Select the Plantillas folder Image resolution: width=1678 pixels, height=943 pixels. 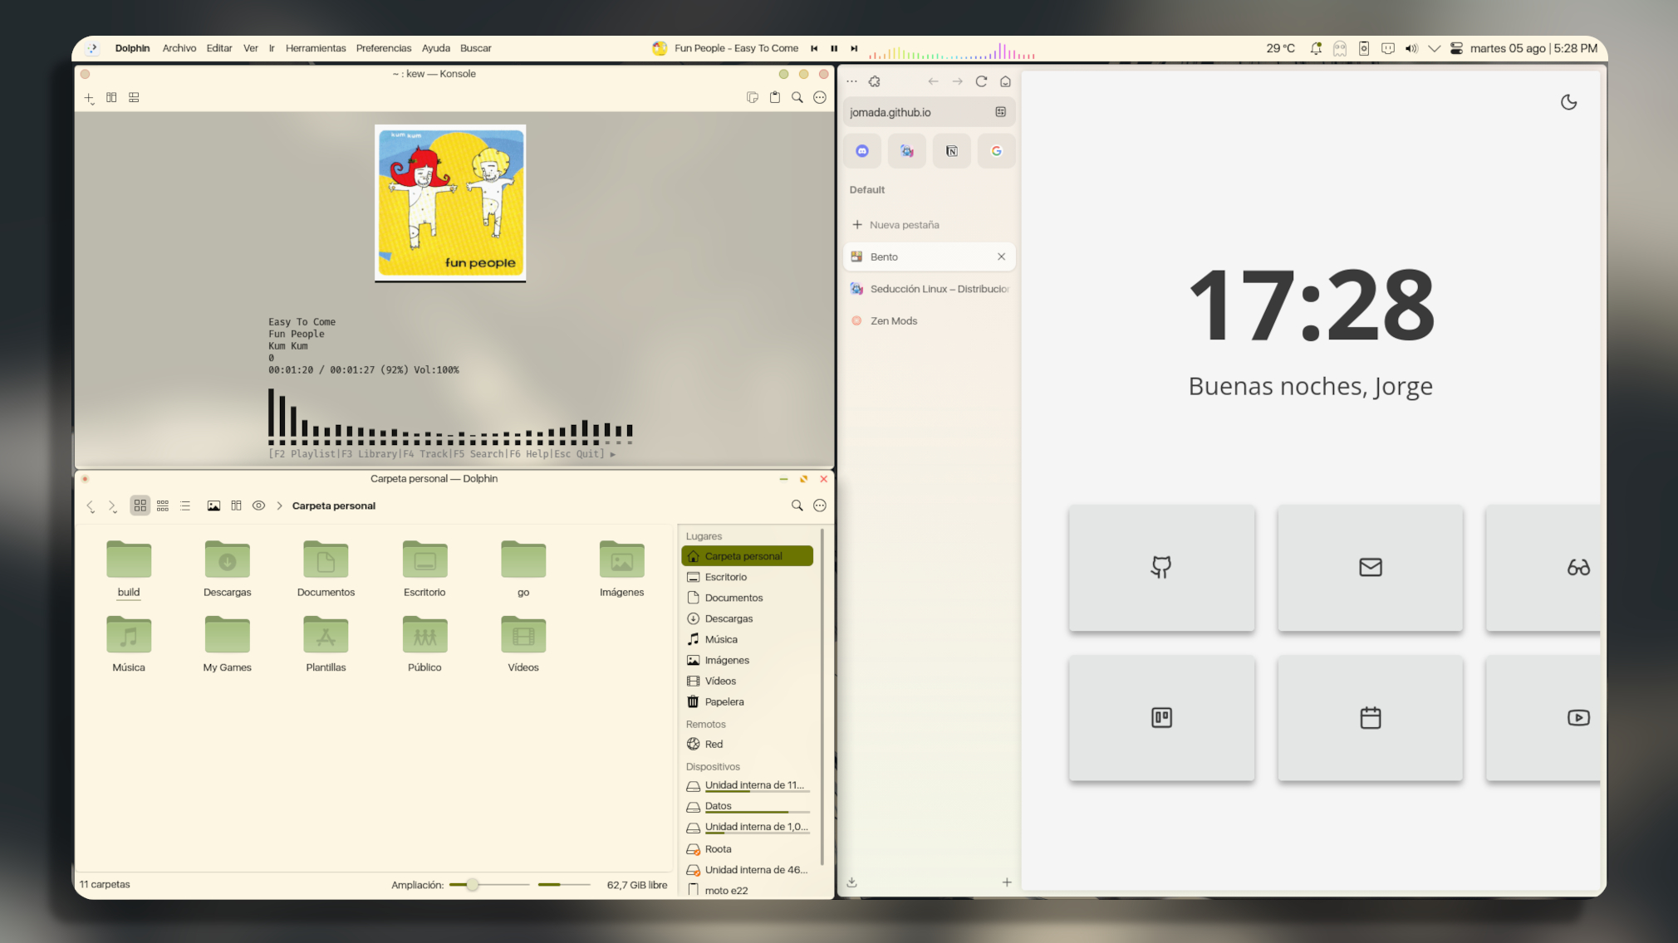pos(326,643)
